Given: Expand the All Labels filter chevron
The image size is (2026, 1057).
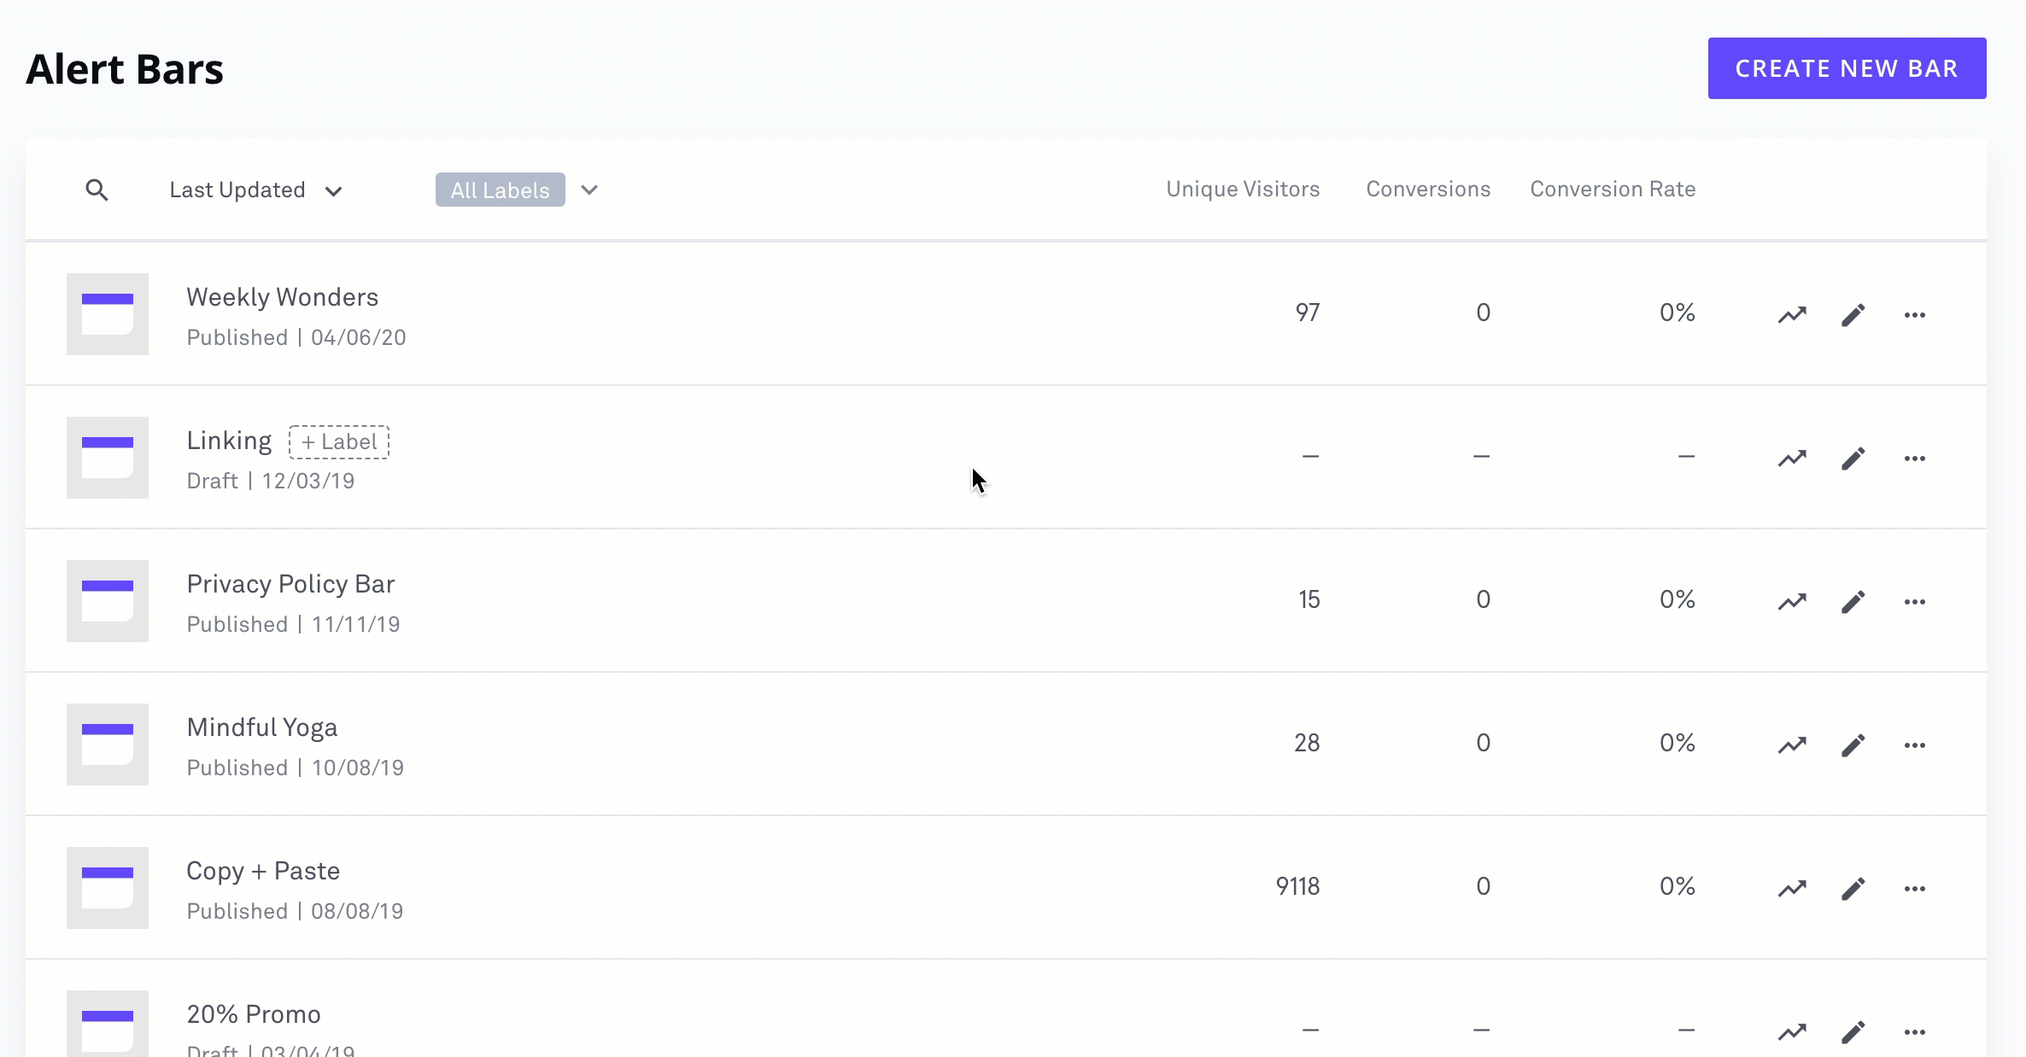Looking at the screenshot, I should tap(589, 190).
